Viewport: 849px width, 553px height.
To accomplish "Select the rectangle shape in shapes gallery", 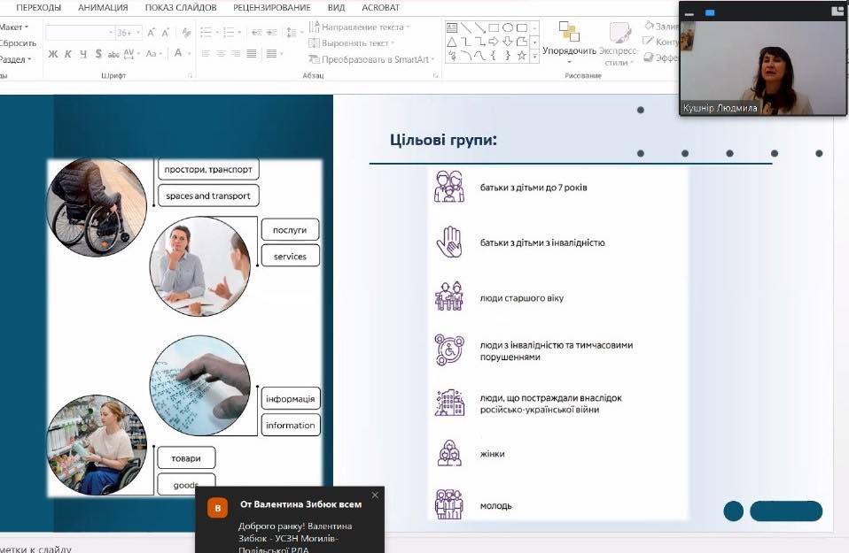I will tap(495, 27).
